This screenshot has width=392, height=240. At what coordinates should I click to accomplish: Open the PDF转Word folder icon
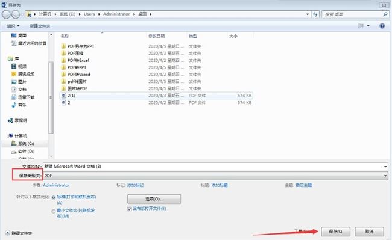[x=63, y=74]
